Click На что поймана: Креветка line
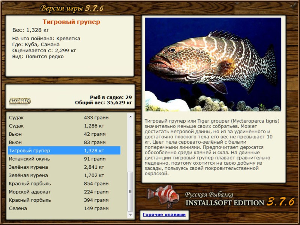Viewport: 300px width, 225px height. click(46, 39)
